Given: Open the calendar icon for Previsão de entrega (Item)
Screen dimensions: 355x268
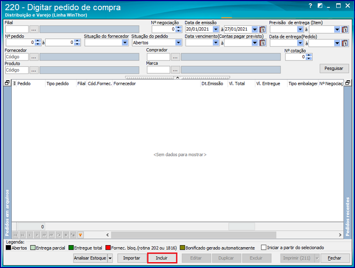Looking at the screenshot, I should (x=345, y=29).
